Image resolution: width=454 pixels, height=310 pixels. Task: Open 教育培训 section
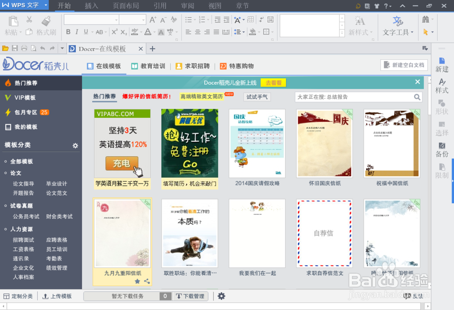tap(148, 66)
